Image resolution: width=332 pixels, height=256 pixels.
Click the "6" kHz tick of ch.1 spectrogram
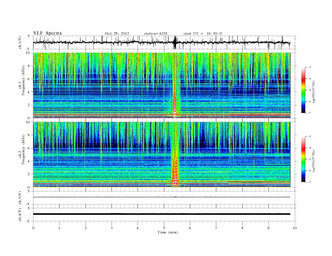pos(29,79)
